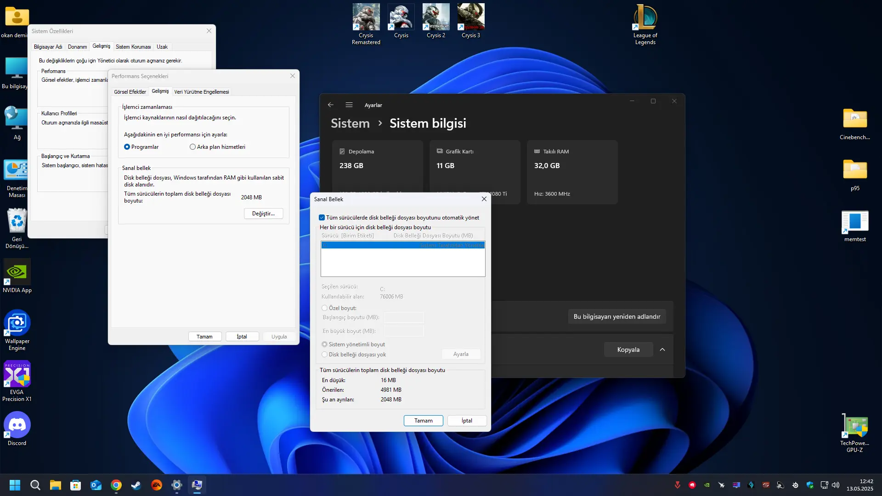The image size is (882, 496).
Task: Open NVIDIA App desktop icon
Action: [17, 276]
